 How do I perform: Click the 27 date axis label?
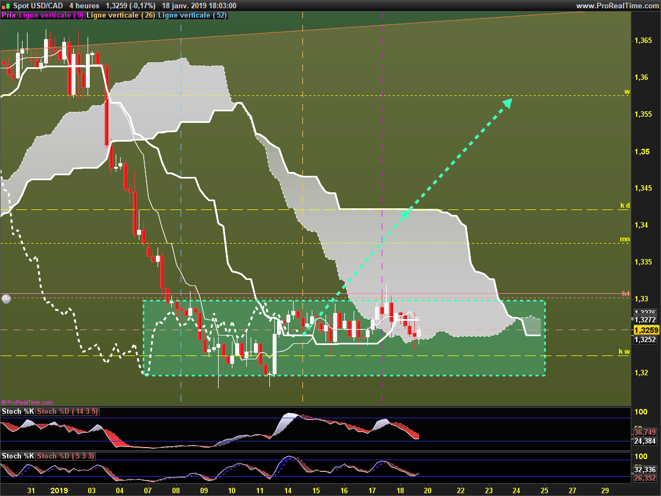pos(572,490)
